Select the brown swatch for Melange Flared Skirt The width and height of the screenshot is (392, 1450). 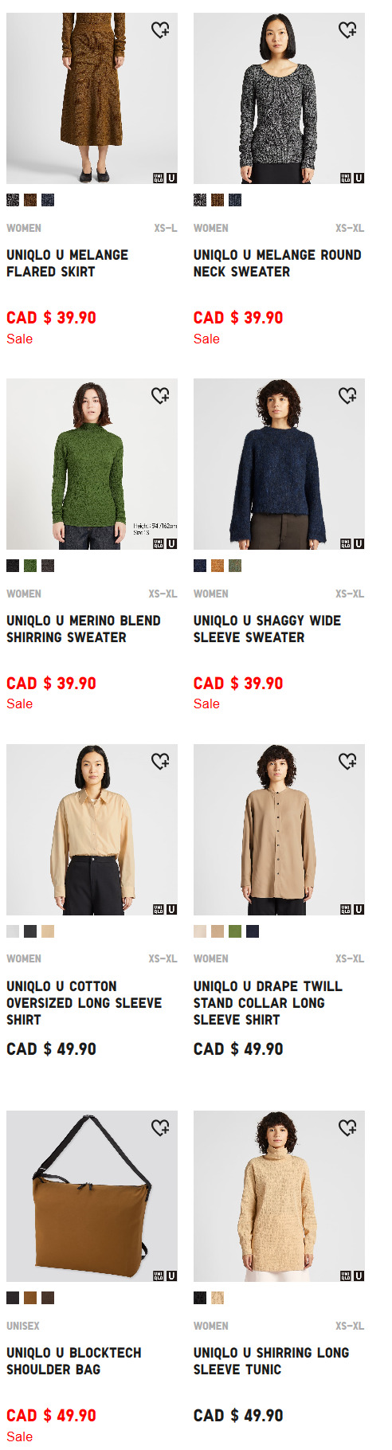[30, 200]
